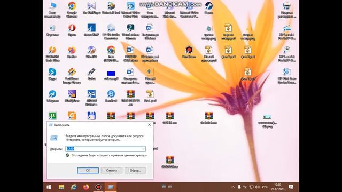Open the green uTorrent shortcut

(52, 116)
